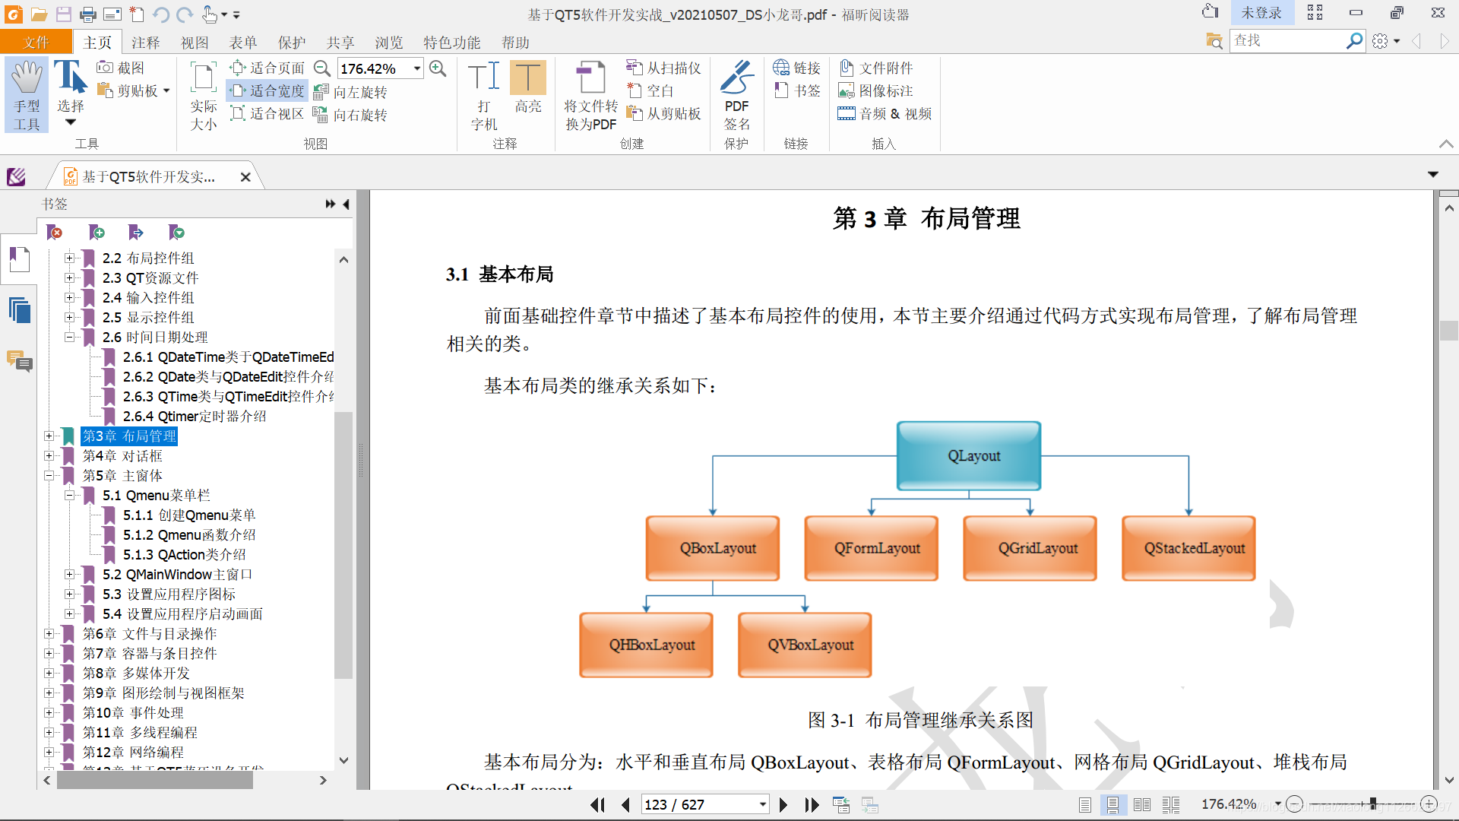This screenshot has height=821, width=1459.
Task: Toggle two-page facing layout in status bar
Action: point(1141,804)
